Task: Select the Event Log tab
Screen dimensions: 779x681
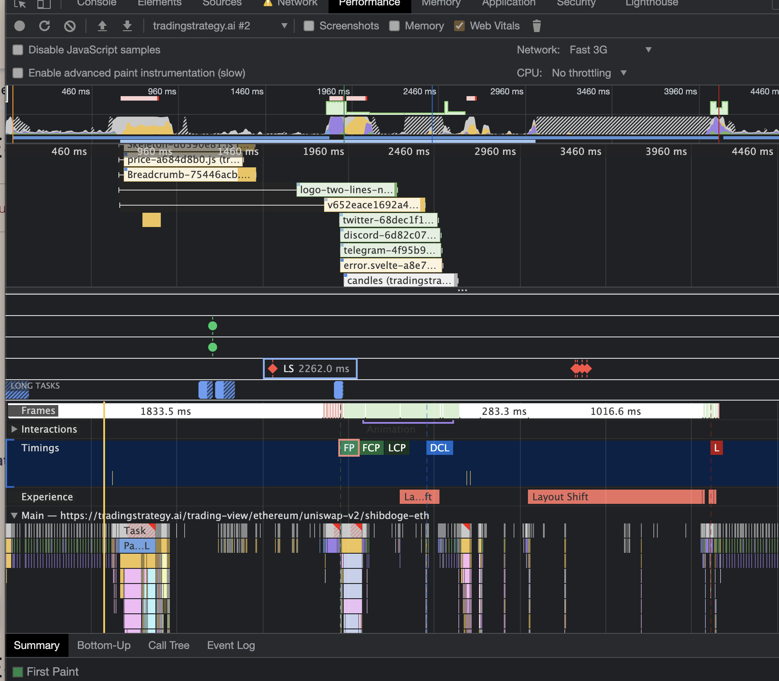Action: tap(231, 645)
